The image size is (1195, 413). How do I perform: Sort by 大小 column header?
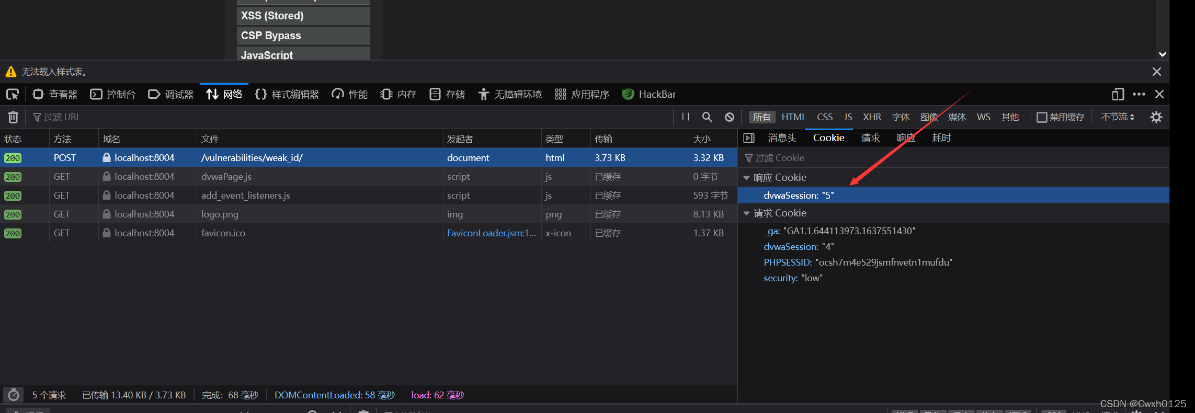point(713,139)
